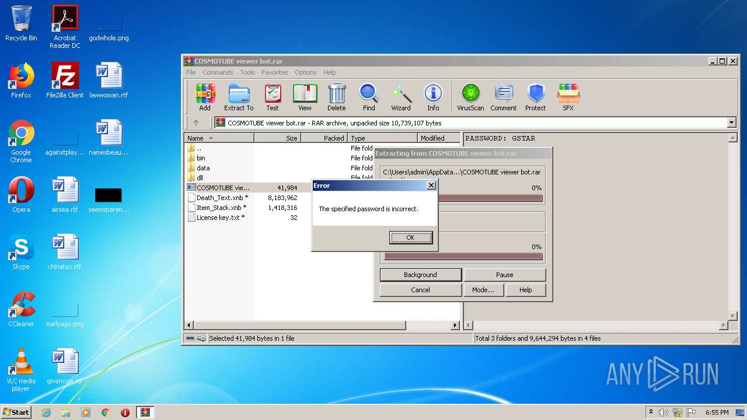The width and height of the screenshot is (747, 420).
Task: Click the Delete toolbar icon
Action: click(336, 97)
